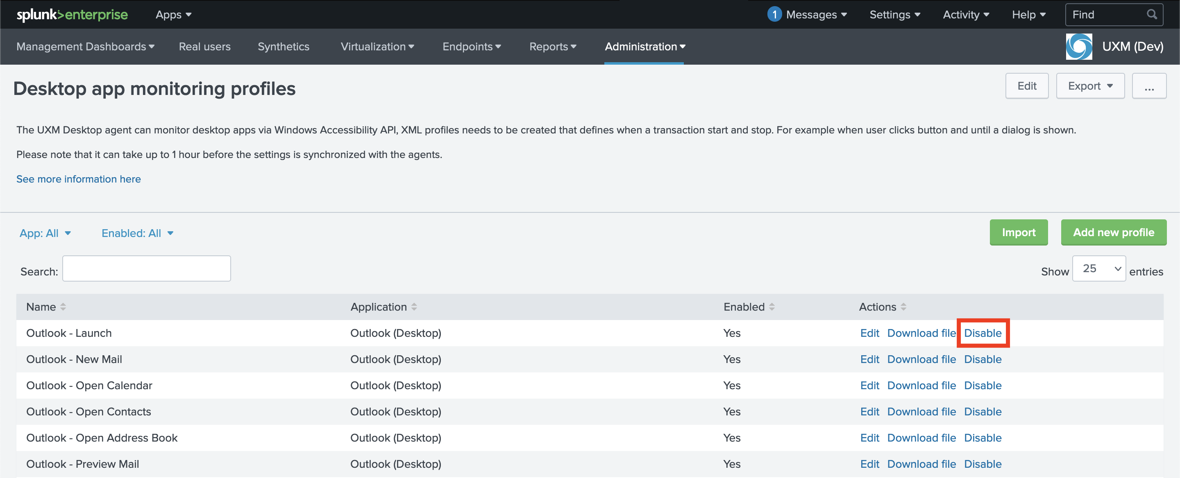
Task: Click the Splunk enterprise logo
Action: 72,15
